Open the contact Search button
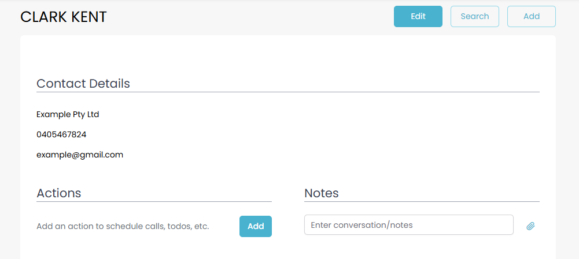 [474, 16]
